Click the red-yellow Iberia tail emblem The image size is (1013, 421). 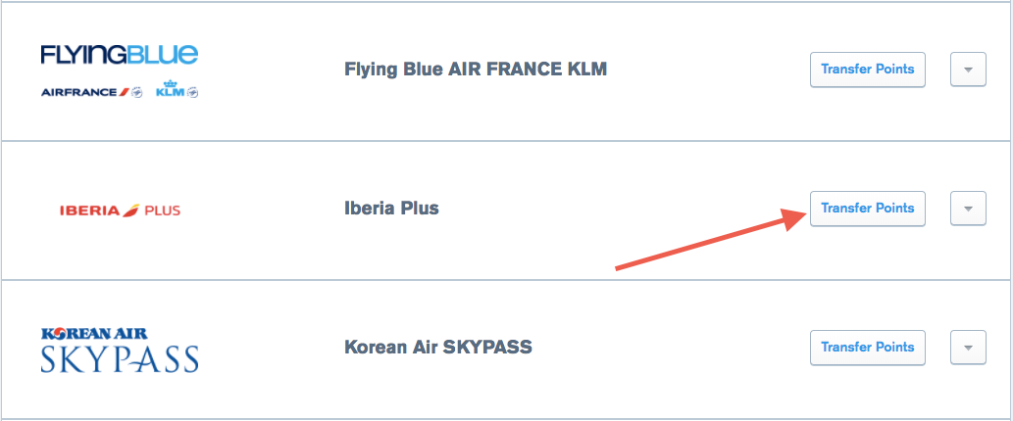point(129,210)
